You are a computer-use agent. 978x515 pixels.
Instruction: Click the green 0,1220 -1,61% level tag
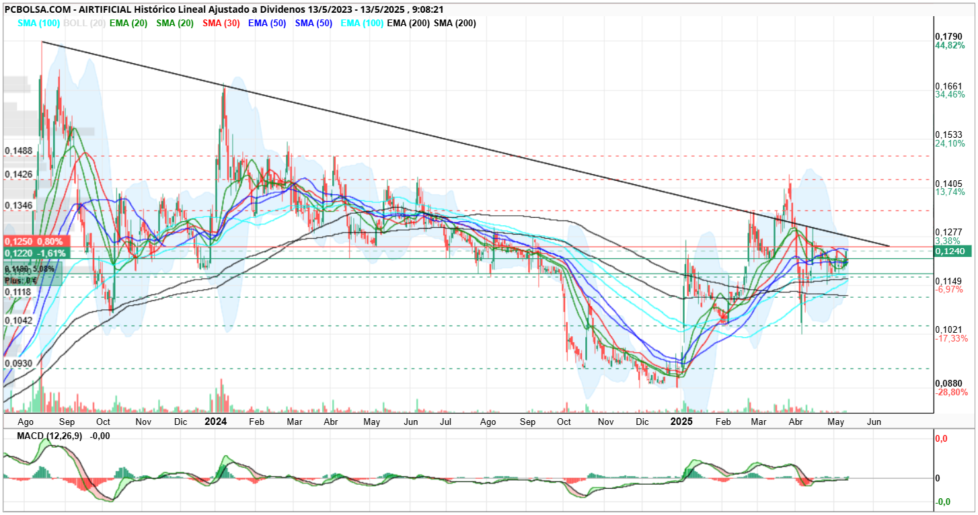point(36,253)
